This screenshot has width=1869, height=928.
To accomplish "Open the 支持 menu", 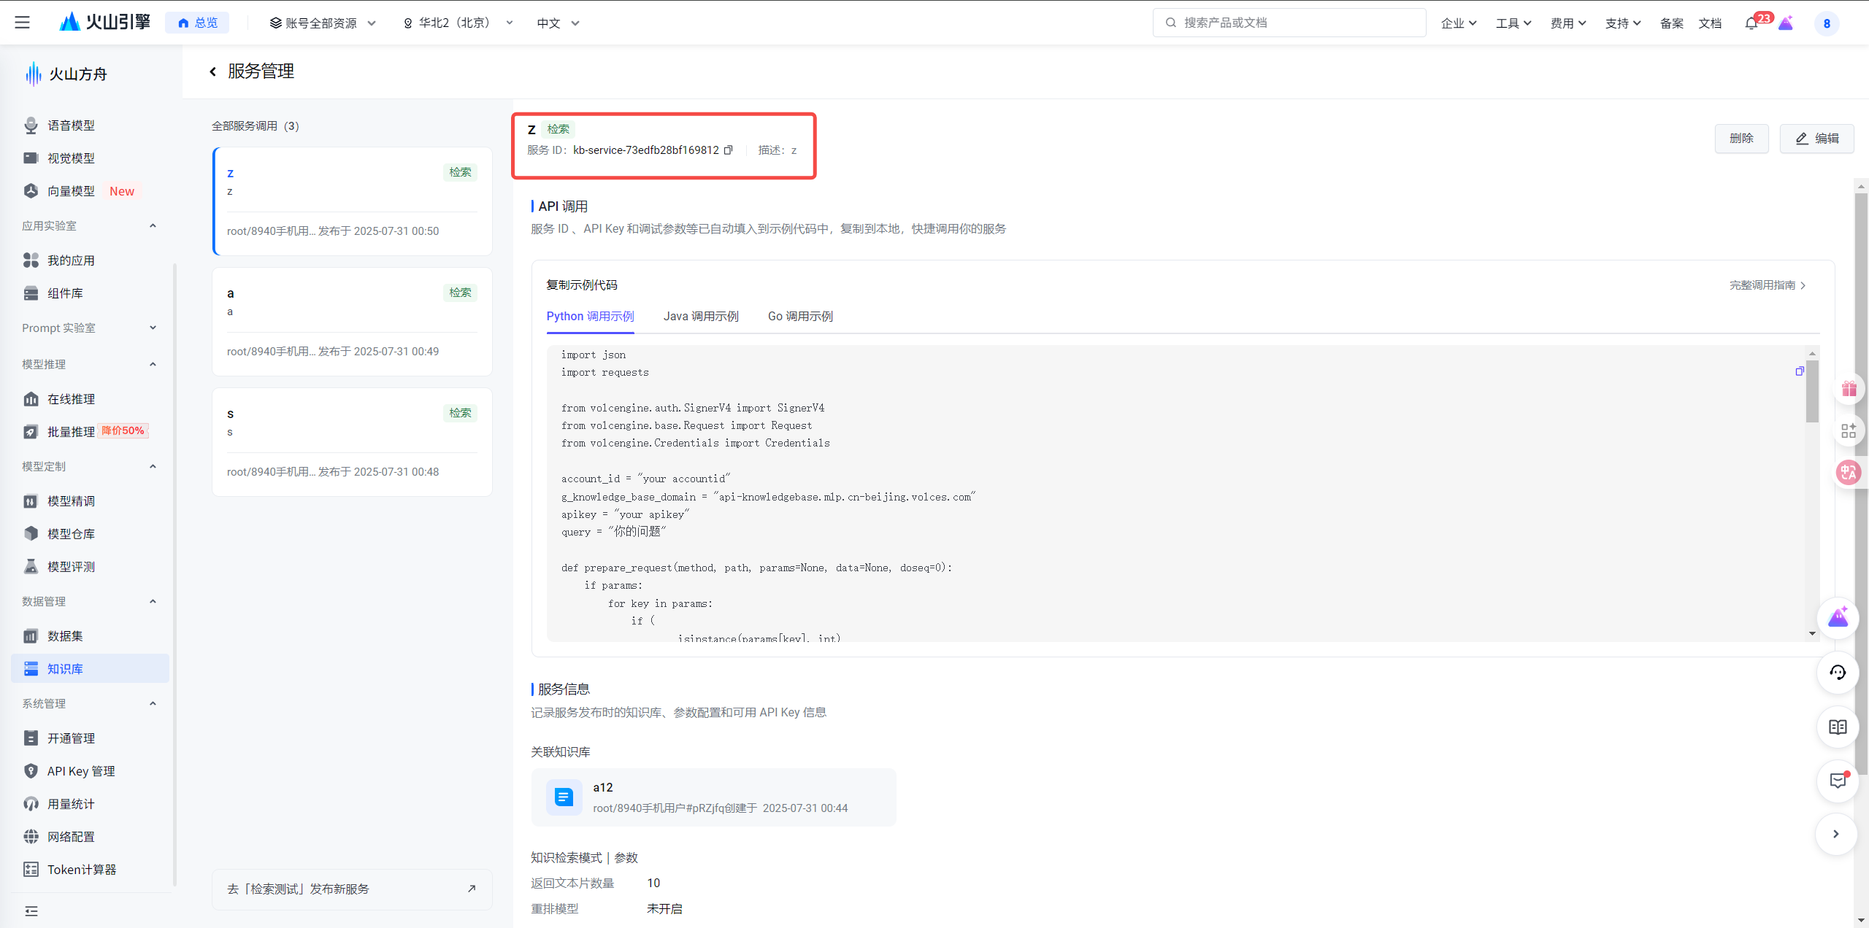I will tap(1622, 23).
